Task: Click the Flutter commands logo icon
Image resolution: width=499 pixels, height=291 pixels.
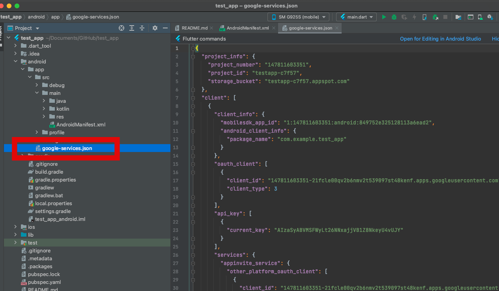Action: click(x=178, y=39)
